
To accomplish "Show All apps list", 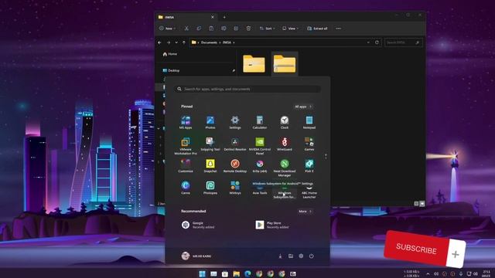I will [303, 107].
